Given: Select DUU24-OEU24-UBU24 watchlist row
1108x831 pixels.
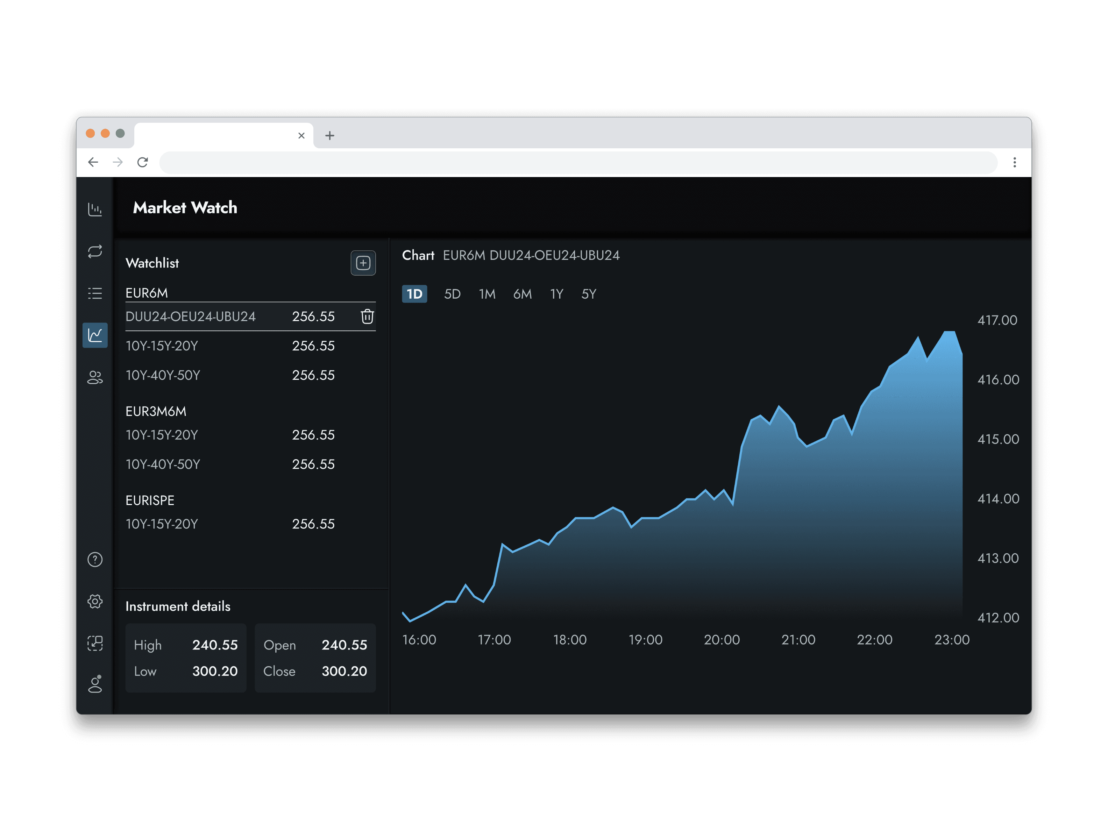Looking at the screenshot, I should (x=250, y=317).
